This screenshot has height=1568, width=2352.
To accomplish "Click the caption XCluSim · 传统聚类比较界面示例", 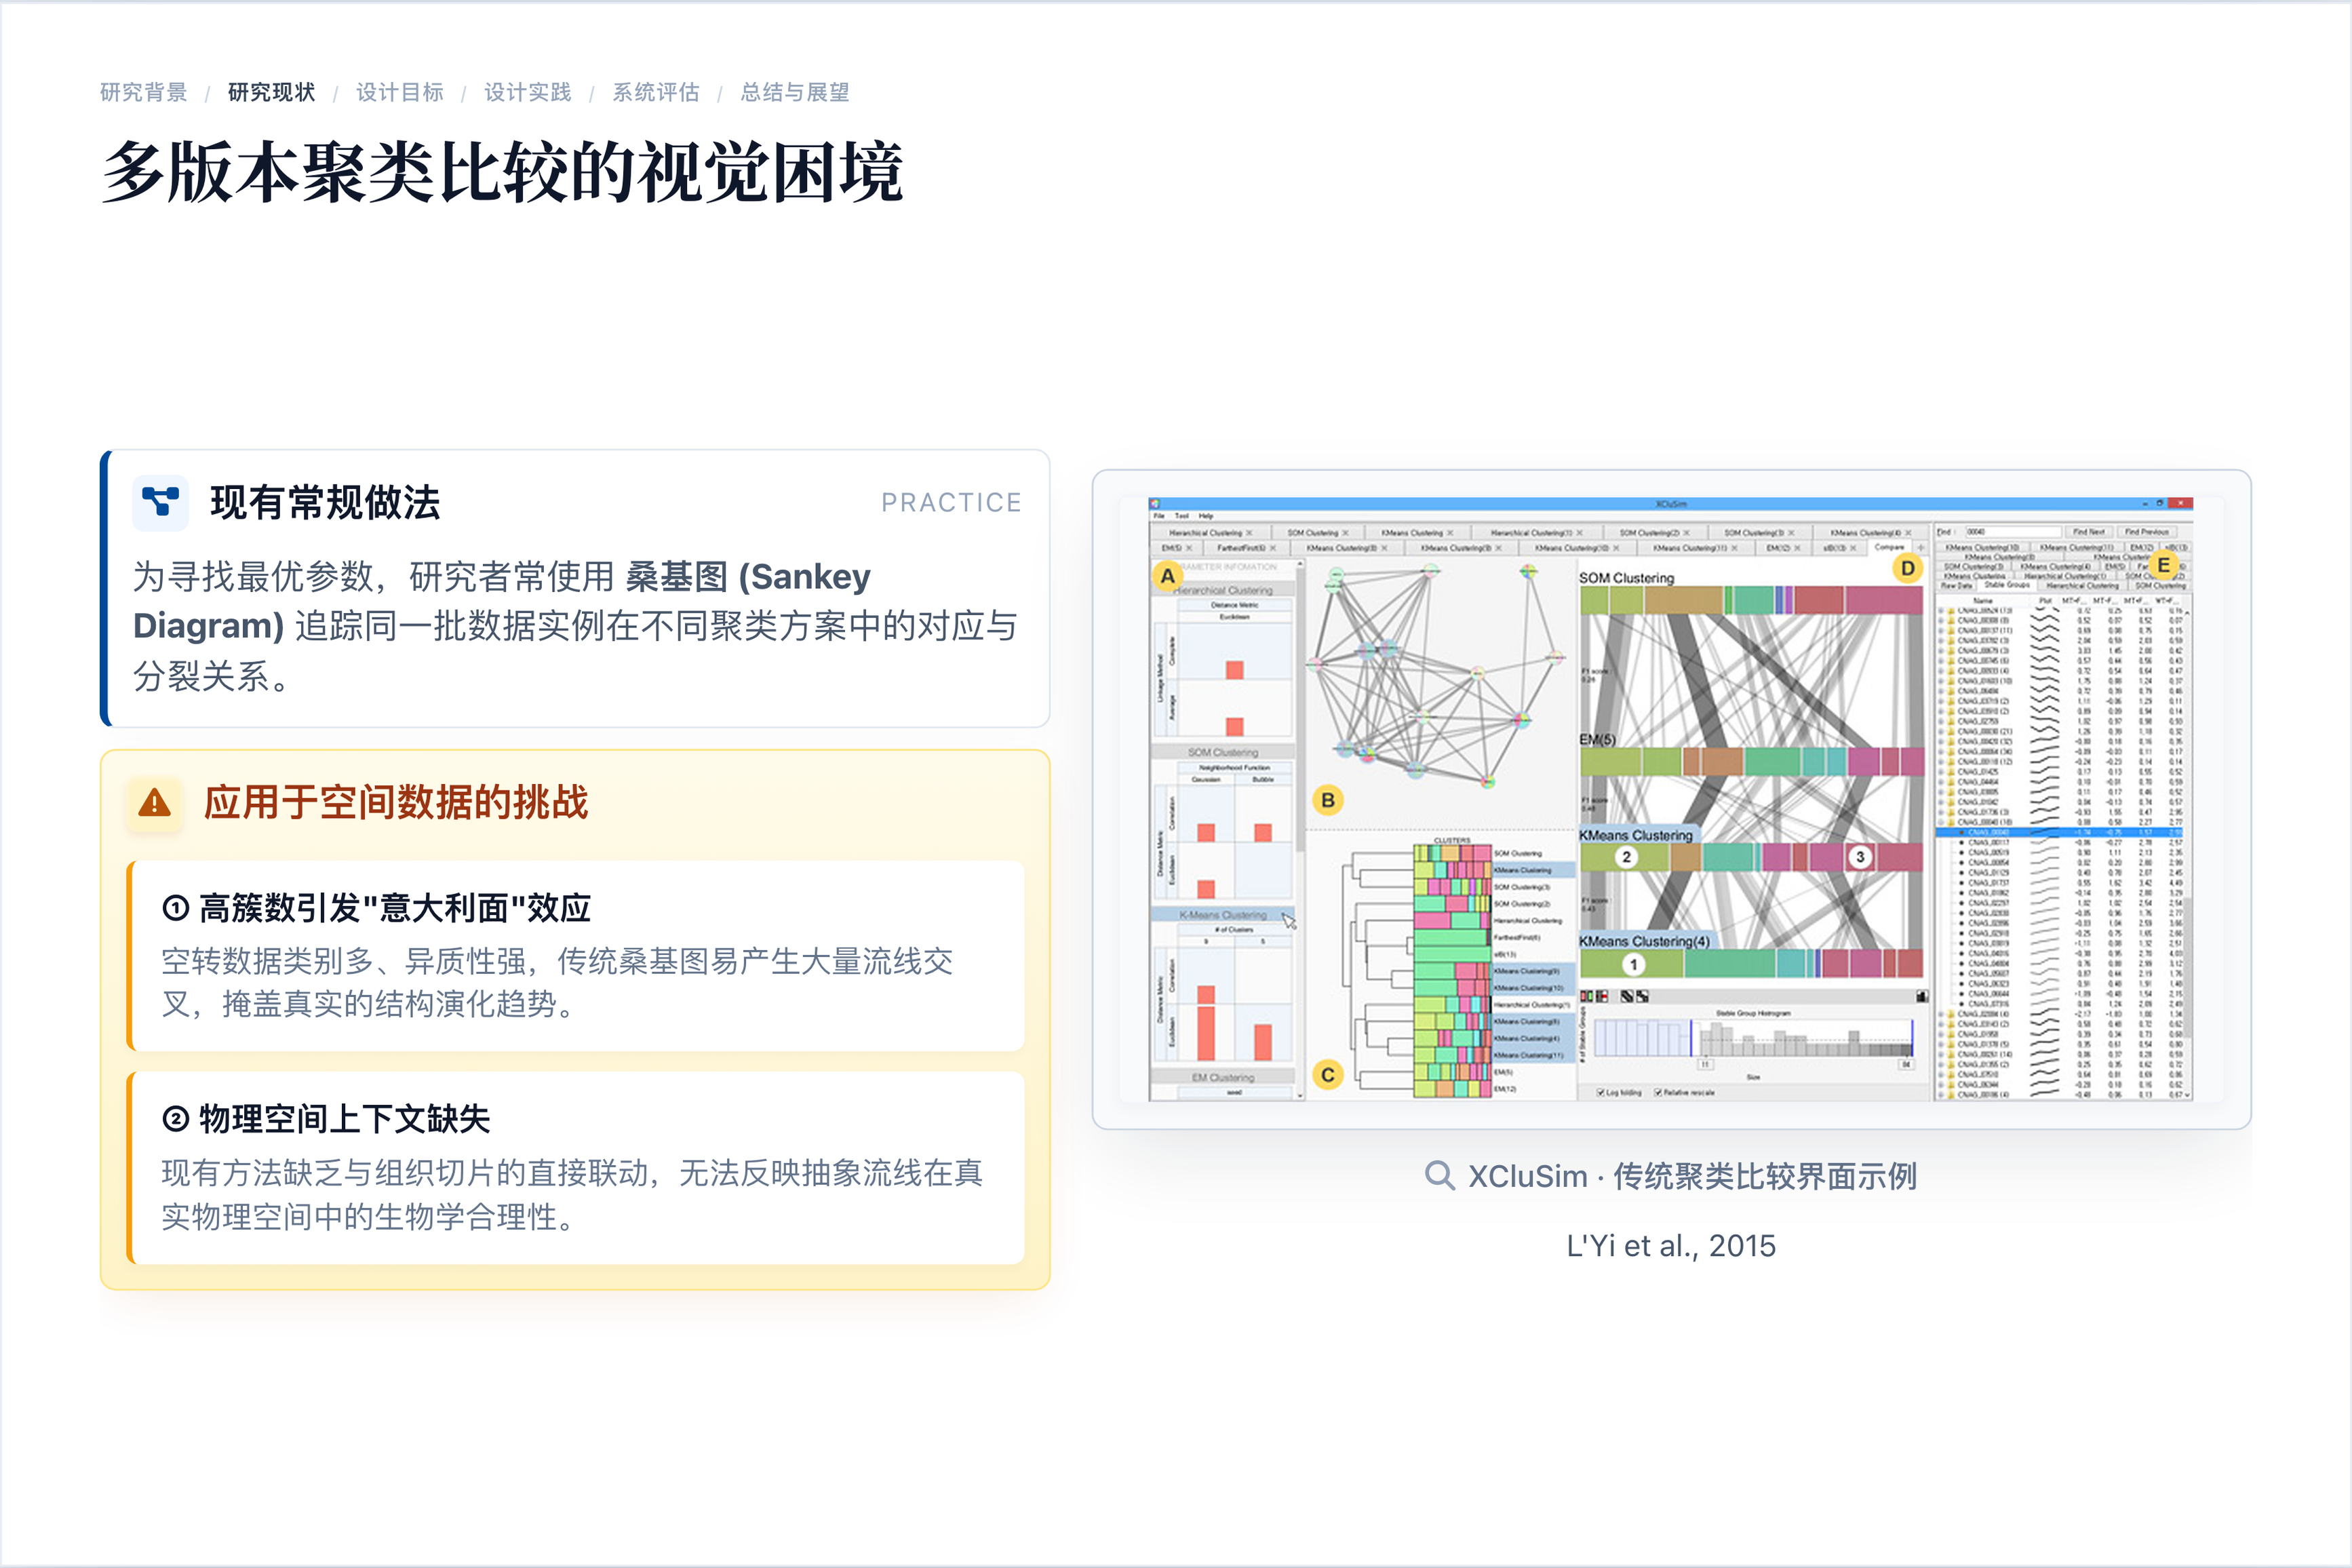I will click(1692, 1176).
